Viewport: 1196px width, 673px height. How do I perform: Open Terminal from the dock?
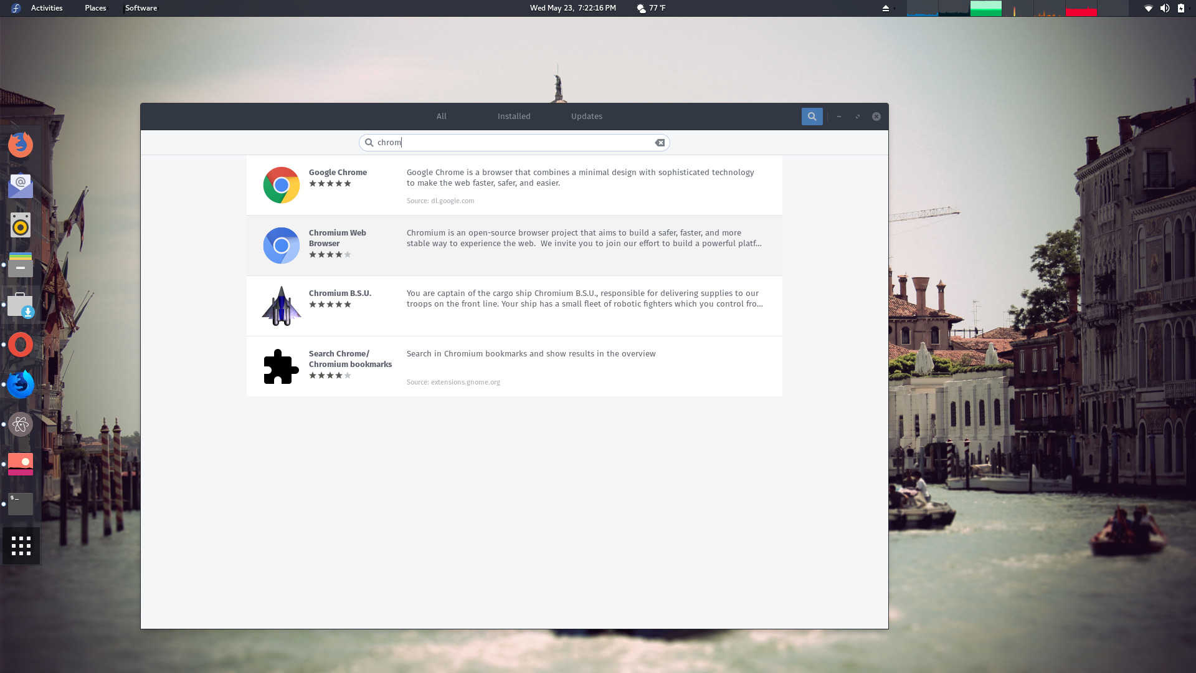[21, 504]
